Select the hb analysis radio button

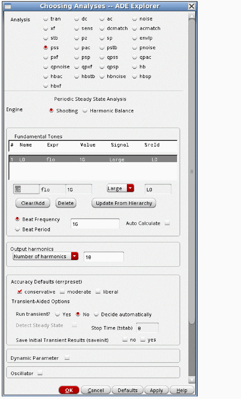(x=135, y=67)
